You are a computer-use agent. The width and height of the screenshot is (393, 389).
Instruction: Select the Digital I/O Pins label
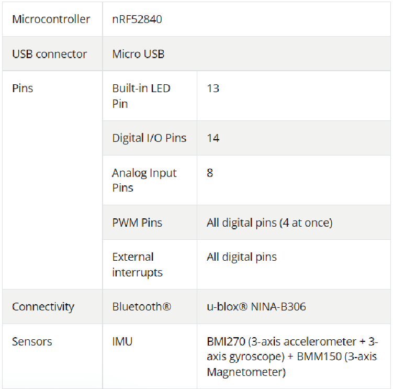click(149, 138)
